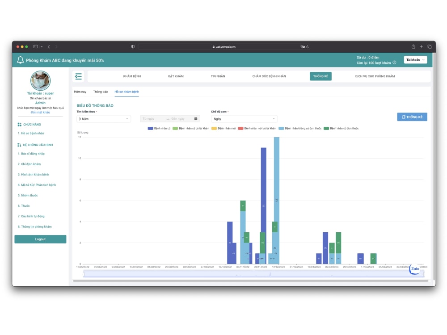Show the browser tab overview icon

(429, 47)
